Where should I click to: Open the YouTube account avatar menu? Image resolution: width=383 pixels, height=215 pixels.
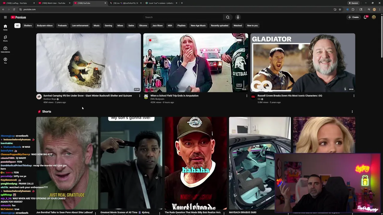click(374, 17)
